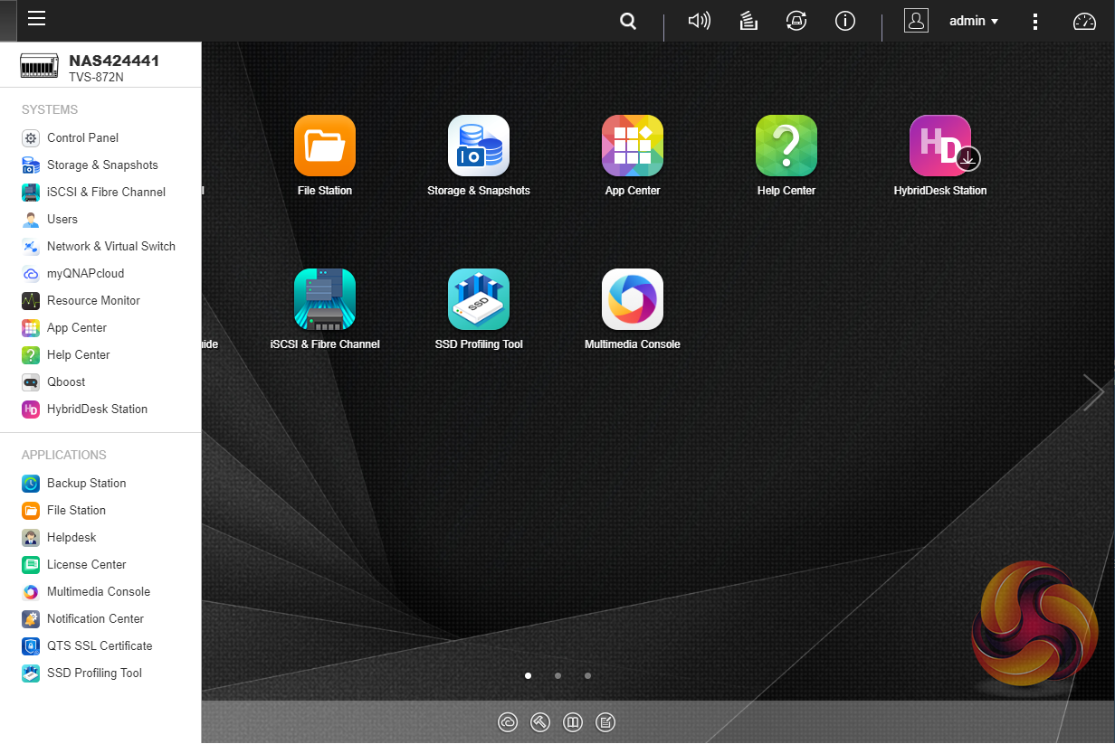Click the book icon in bottom bar
Viewport: 1115px width, 744px height.
click(572, 722)
